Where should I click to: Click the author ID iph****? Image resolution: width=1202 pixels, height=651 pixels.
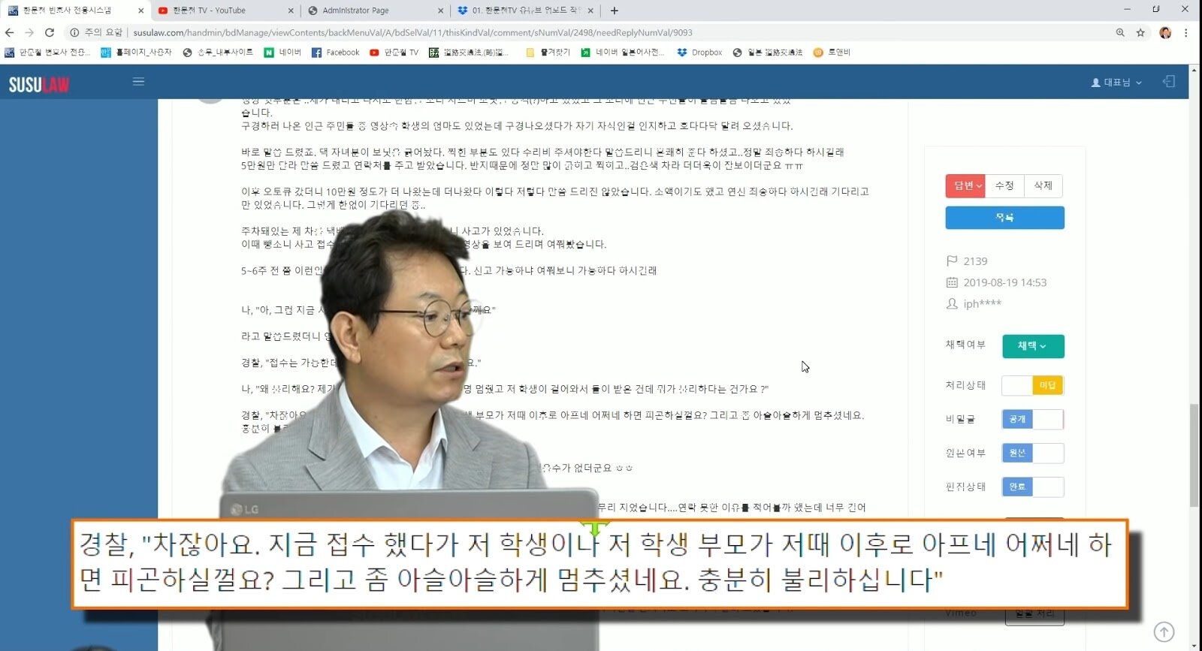[983, 303]
